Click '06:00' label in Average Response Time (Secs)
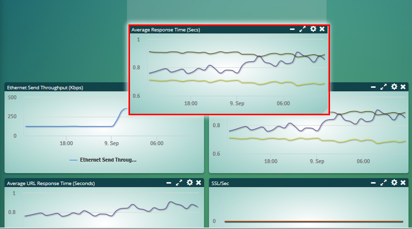 click(283, 103)
